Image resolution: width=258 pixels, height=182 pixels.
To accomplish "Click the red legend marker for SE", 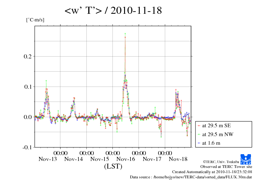I will (x=199, y=126).
